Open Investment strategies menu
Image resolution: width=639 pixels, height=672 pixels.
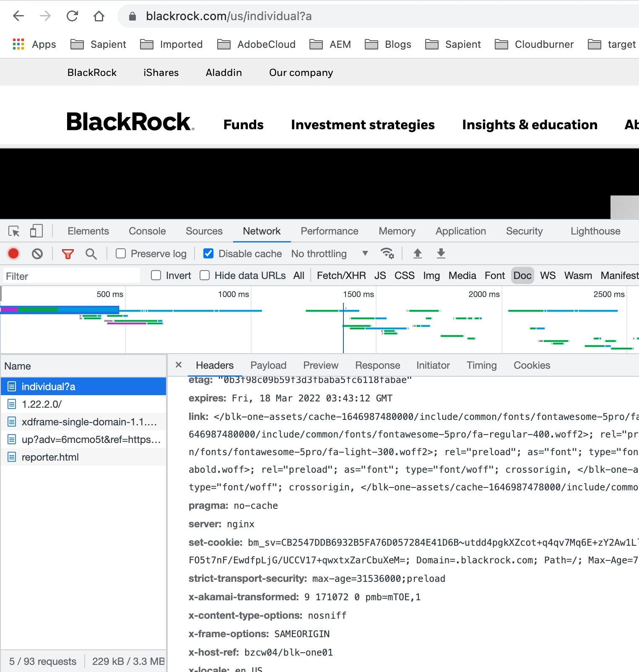[363, 125]
